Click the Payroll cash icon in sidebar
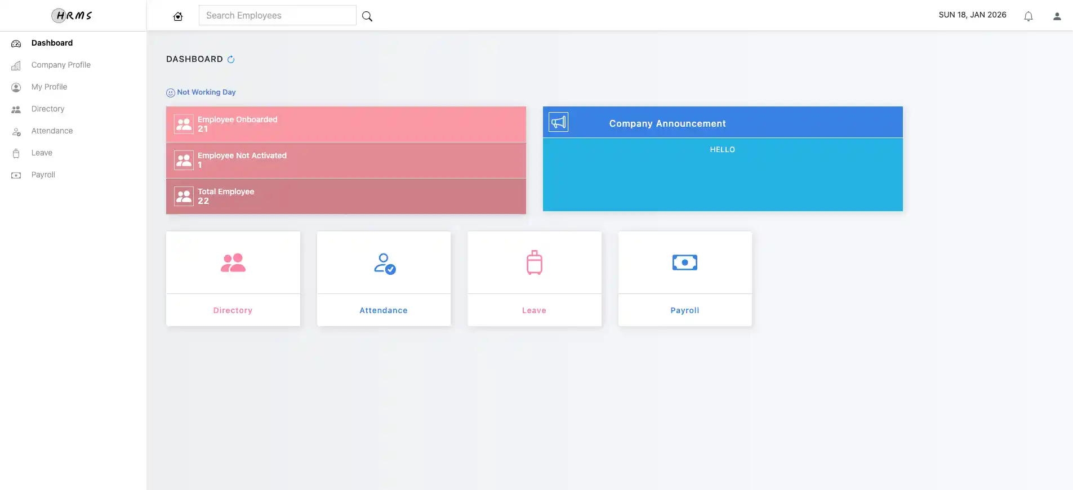 (16, 175)
